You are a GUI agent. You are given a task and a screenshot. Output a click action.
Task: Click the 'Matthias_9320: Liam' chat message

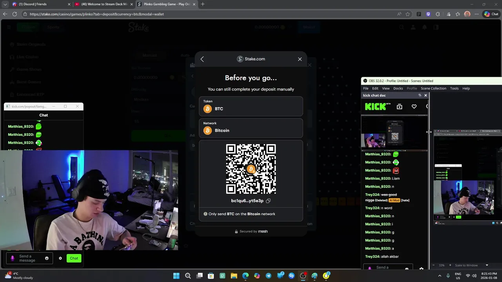[382, 179]
